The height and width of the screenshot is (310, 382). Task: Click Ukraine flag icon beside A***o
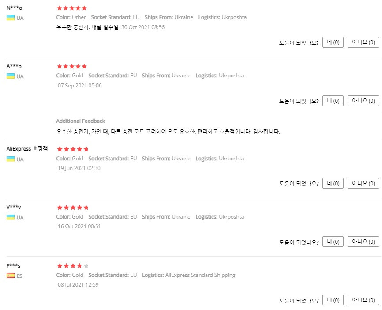pyautogui.click(x=11, y=76)
